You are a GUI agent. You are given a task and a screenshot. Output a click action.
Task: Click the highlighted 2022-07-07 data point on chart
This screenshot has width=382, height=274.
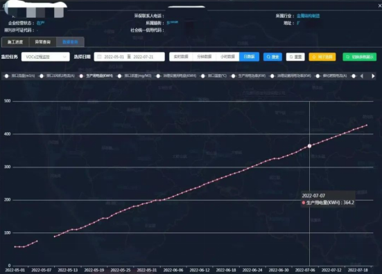[309, 146]
